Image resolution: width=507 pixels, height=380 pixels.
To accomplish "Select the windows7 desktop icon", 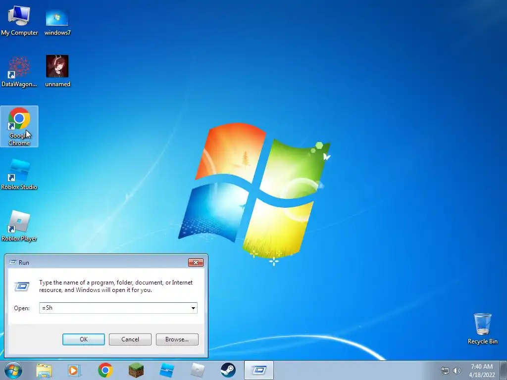I will tap(57, 21).
